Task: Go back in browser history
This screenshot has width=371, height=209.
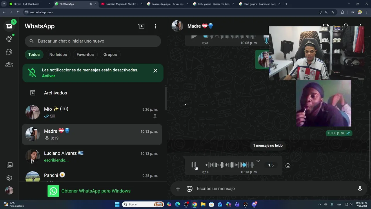Action: pos(4,12)
